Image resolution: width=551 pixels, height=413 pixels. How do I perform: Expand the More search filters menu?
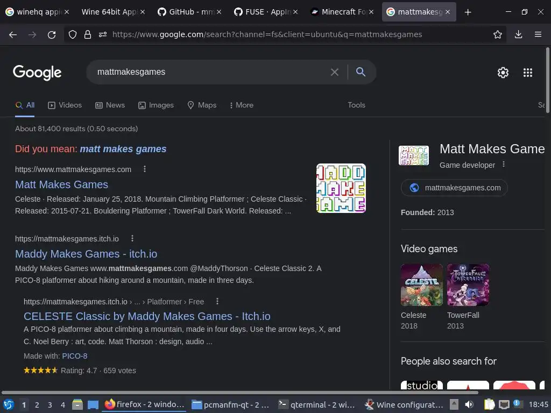tap(242, 105)
